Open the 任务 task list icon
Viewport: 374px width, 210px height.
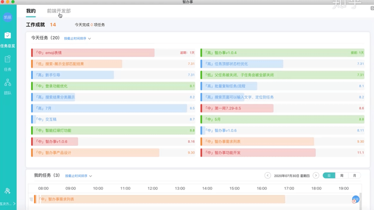click(x=7, y=60)
